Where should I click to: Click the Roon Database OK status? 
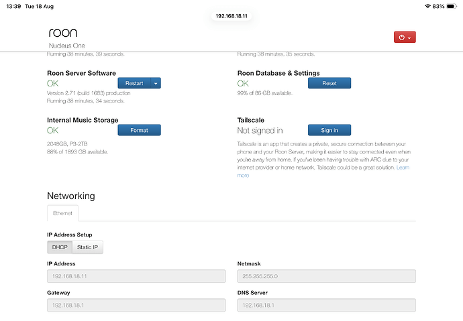[x=243, y=83]
